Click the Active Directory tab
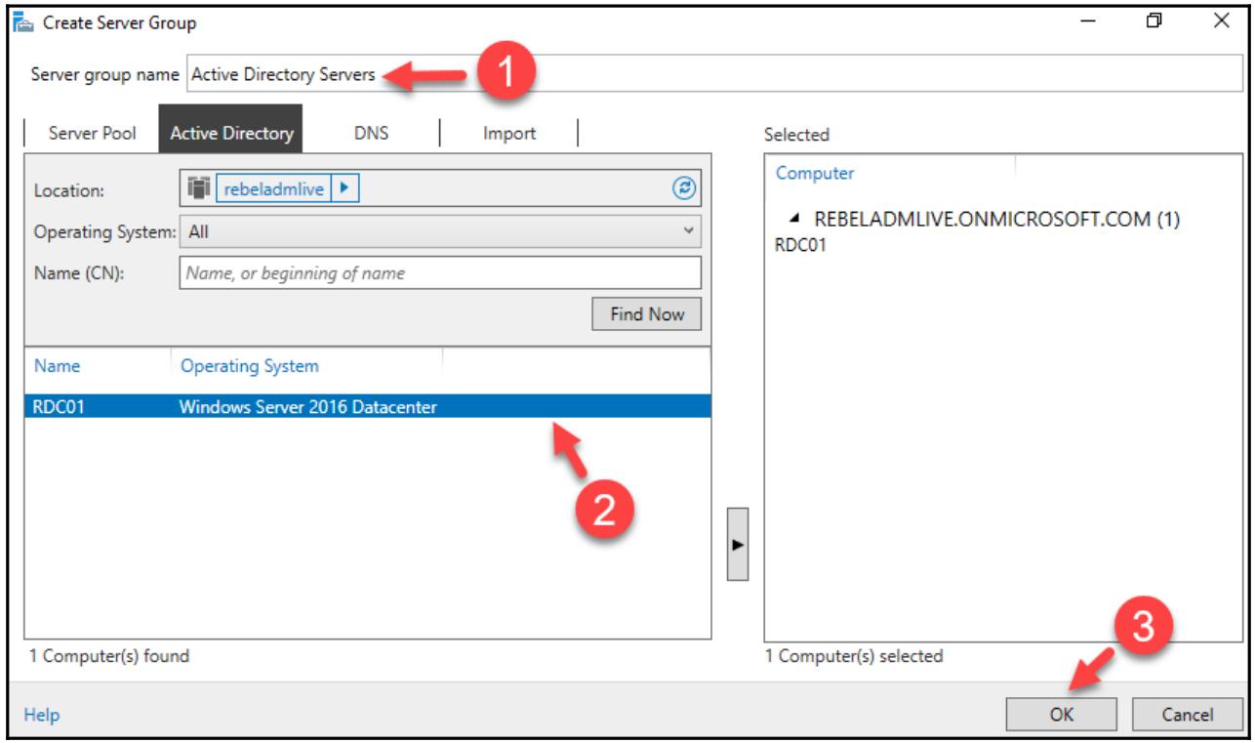Viewport: 1255px width, 743px height. (231, 134)
